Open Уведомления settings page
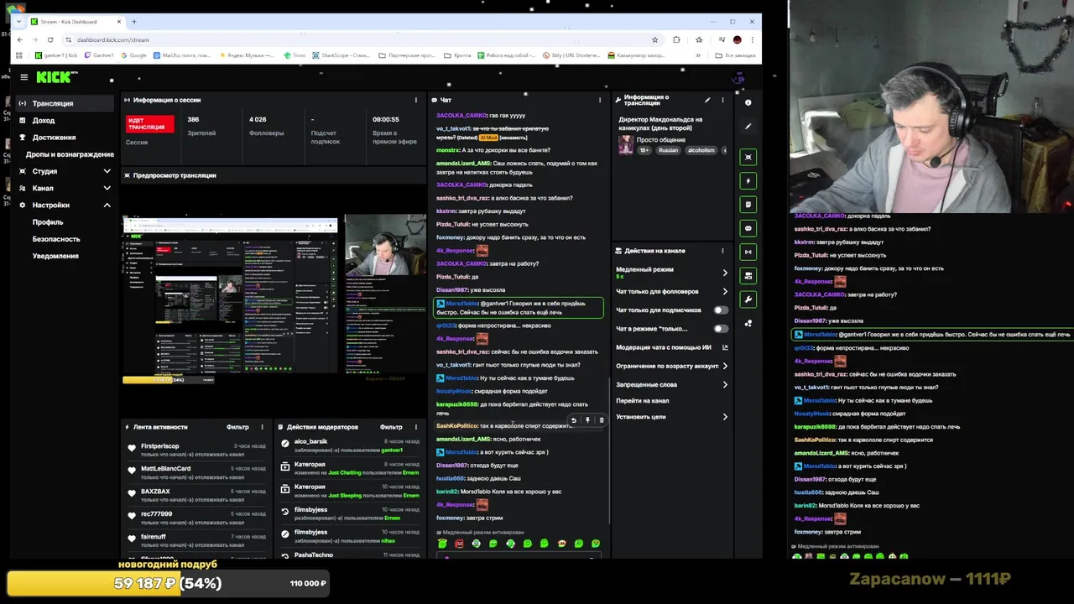1074x604 pixels. (55, 256)
